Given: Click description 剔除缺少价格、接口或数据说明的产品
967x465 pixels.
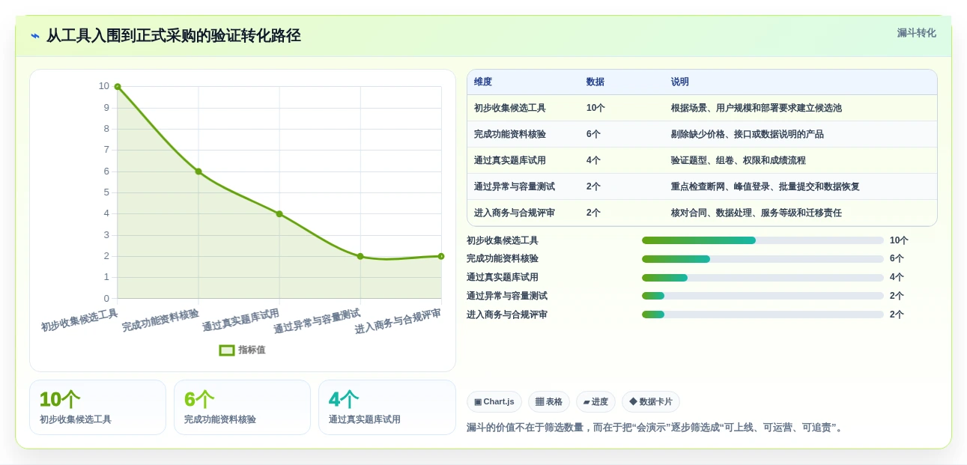Looking at the screenshot, I should point(748,135).
